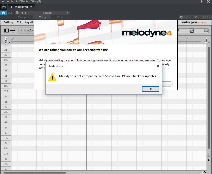
Task: Click the melodyne player logo
Action: click(x=193, y=22)
